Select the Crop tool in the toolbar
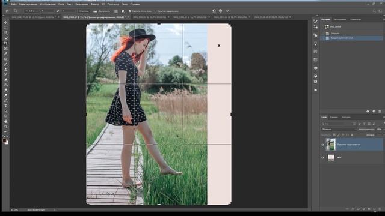 (5, 43)
